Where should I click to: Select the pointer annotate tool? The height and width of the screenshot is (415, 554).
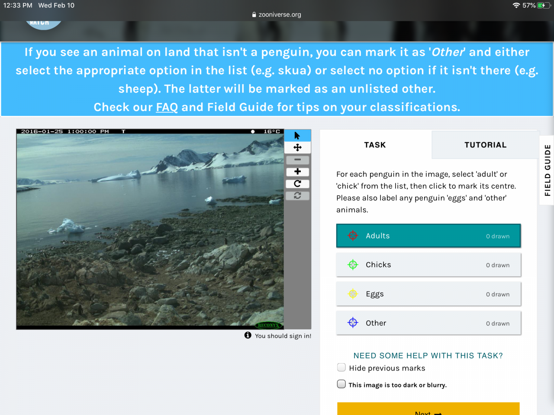(x=297, y=136)
